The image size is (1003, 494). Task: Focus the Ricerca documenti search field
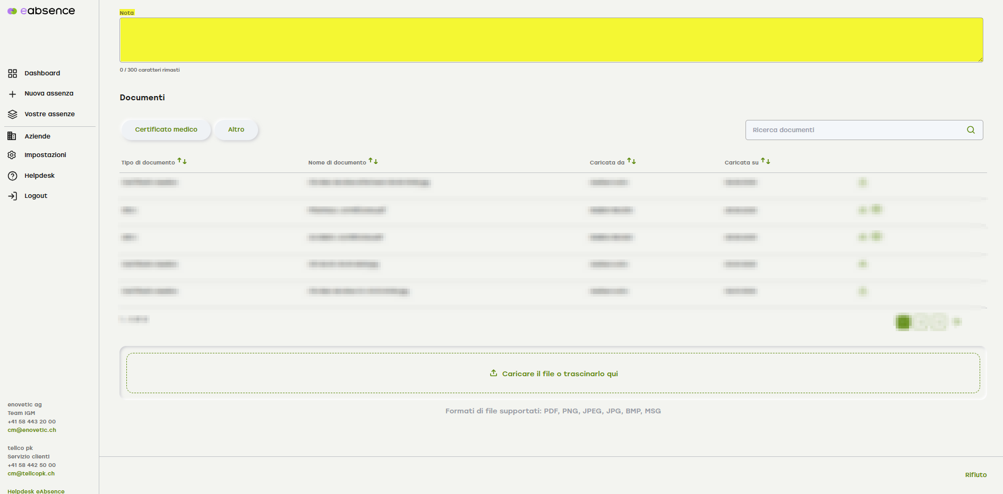pos(855,130)
